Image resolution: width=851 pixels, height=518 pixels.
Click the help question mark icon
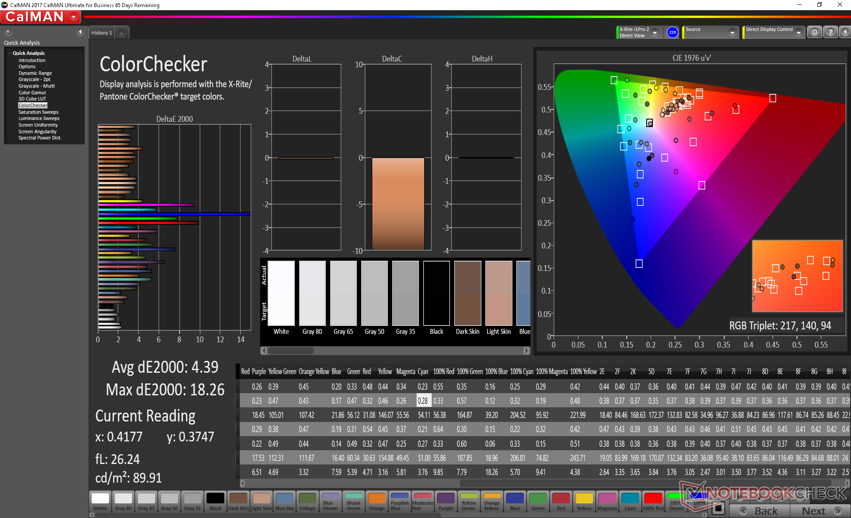[830, 32]
